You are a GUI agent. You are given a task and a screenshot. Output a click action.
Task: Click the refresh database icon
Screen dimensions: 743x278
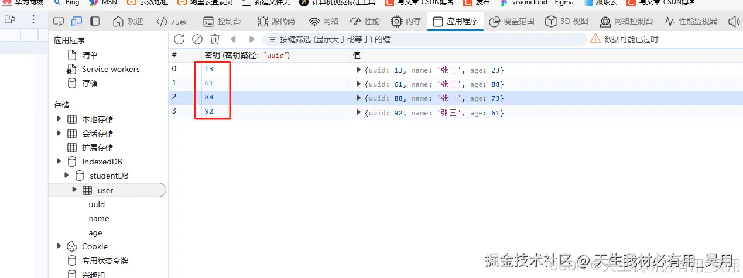click(x=179, y=39)
